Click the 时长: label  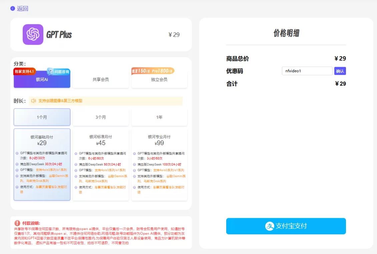coord(20,101)
